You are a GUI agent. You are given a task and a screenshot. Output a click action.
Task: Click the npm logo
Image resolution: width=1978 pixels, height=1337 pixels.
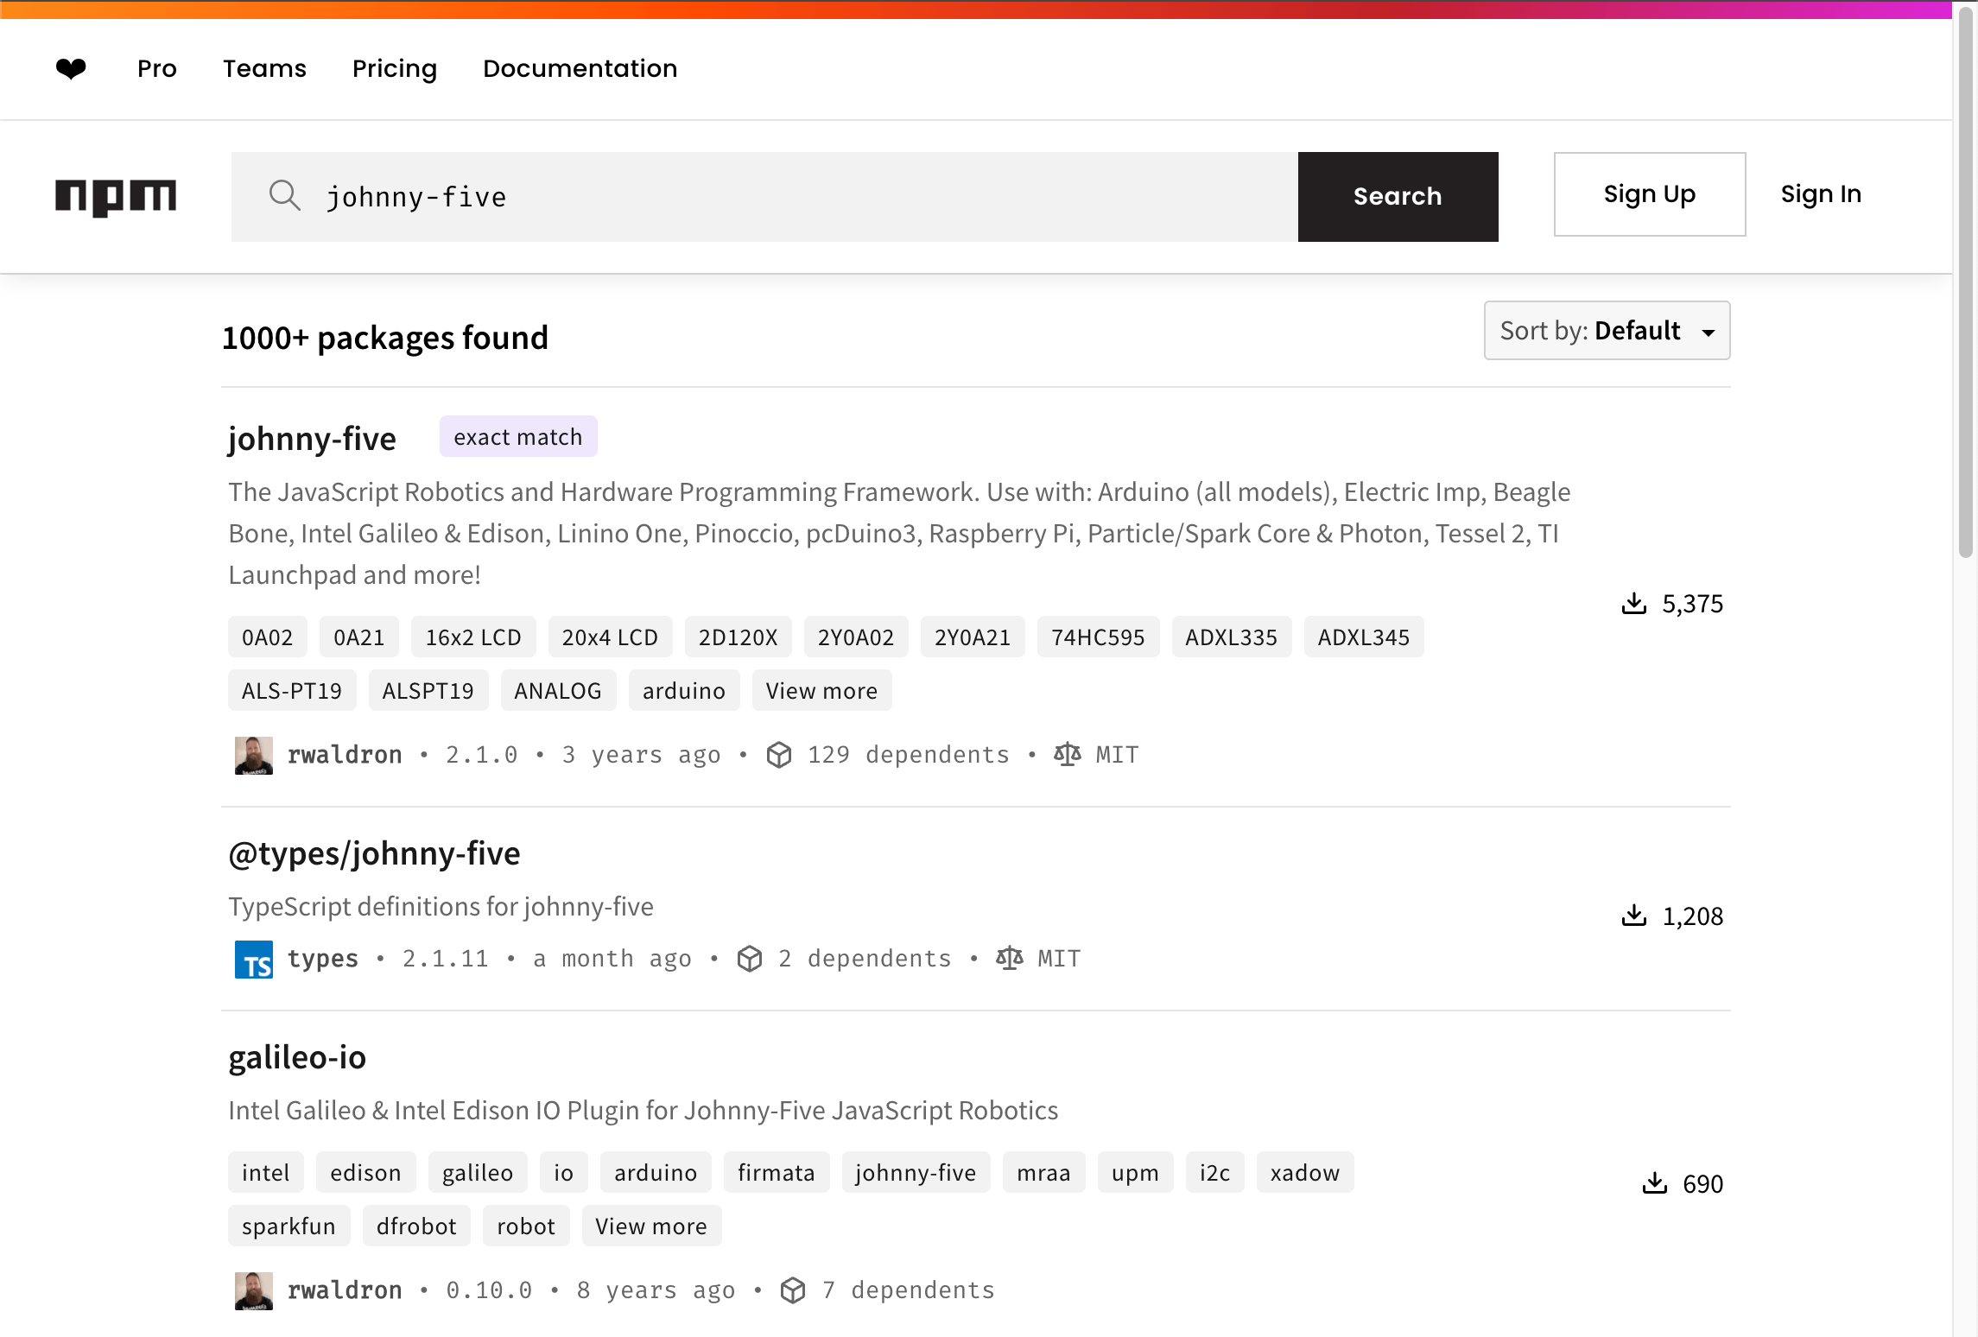(116, 197)
